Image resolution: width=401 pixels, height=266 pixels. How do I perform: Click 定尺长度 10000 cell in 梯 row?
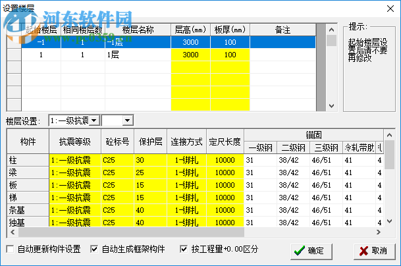coord(225,198)
